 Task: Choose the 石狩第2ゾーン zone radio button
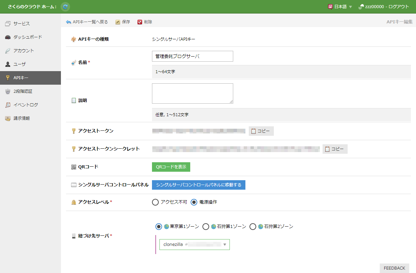pos(253,227)
